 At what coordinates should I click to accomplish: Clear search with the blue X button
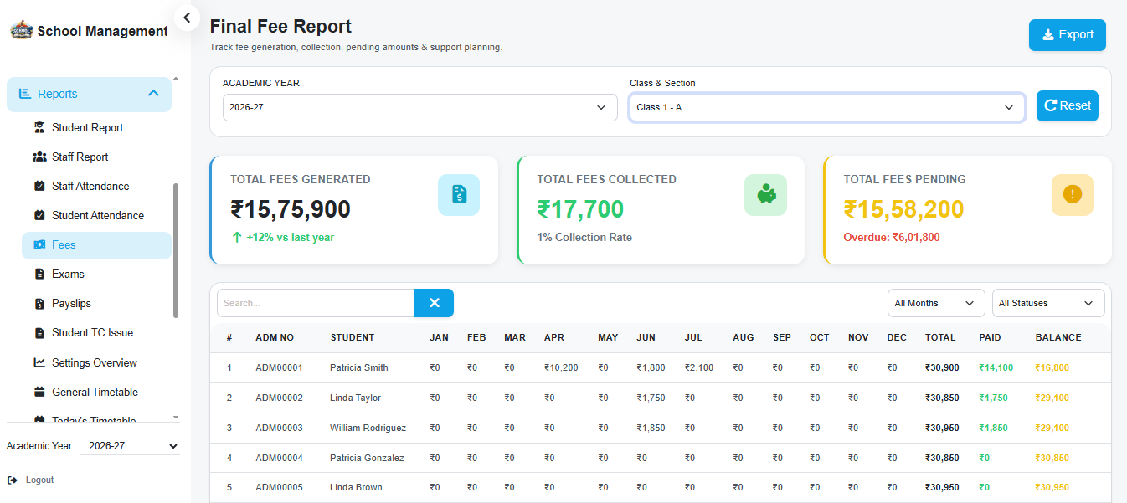[434, 303]
